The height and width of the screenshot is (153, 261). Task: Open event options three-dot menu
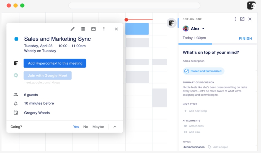[104, 29]
